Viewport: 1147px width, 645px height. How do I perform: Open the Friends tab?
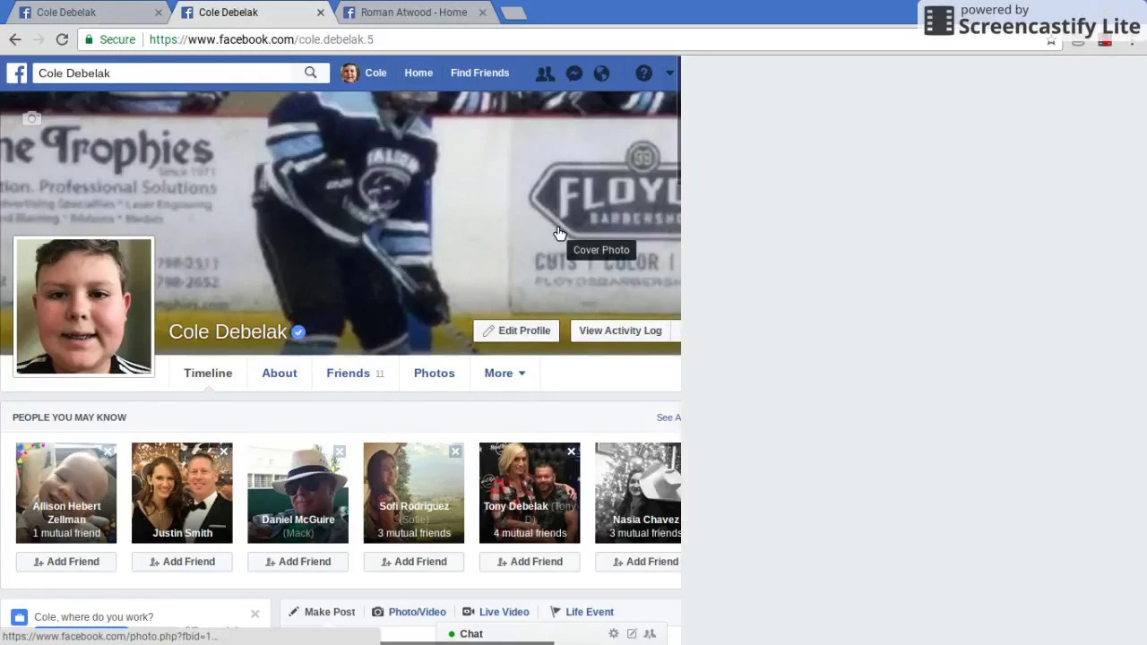click(355, 374)
